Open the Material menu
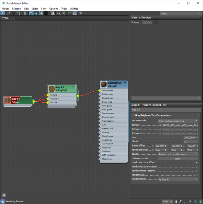The width and height of the screenshot is (203, 204). coord(17,9)
